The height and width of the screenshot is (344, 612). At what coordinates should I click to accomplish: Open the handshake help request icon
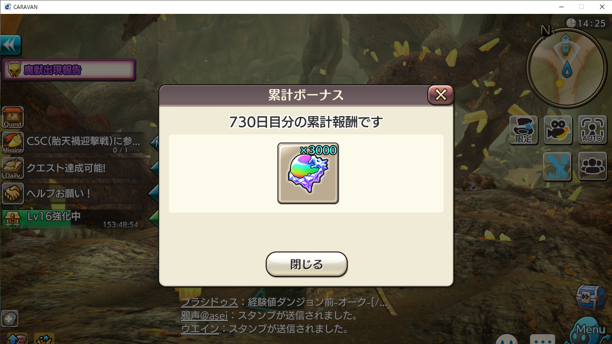pos(13,193)
